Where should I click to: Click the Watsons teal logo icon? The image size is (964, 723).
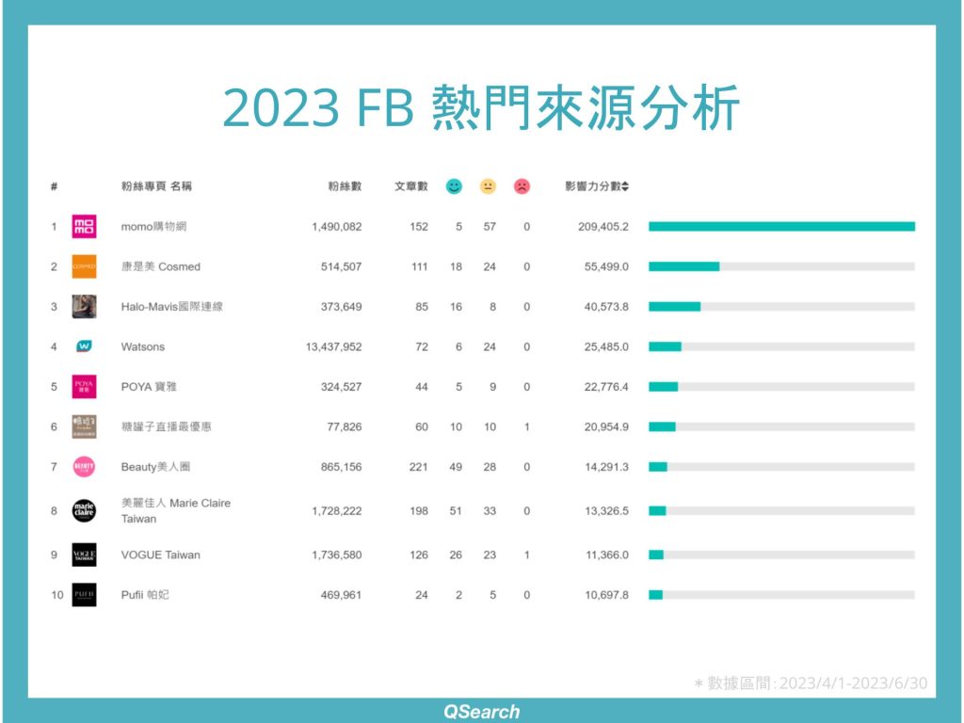84,346
